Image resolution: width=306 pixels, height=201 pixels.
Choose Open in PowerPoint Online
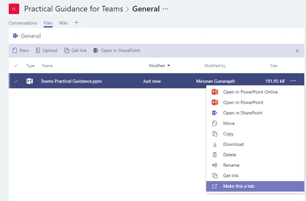[x=255, y=92]
